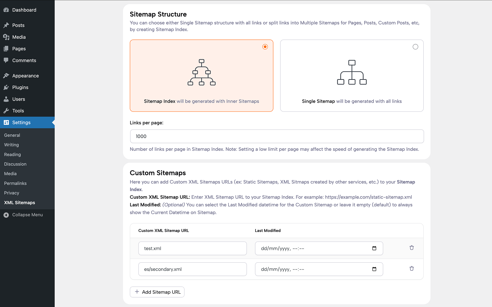Select the Posts pushpin icon
Viewport: 492px width, 307px height.
coord(6,25)
